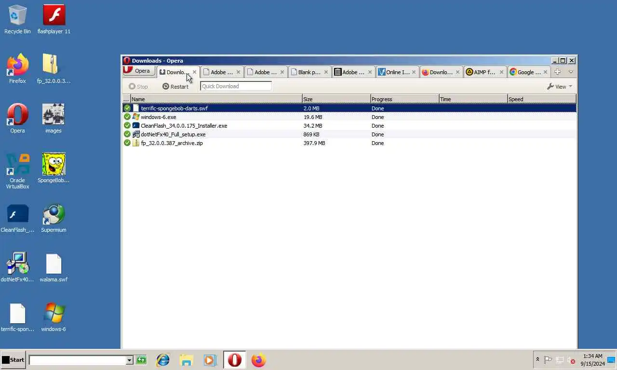The image size is (617, 370).
Task: Open Firefox from the taskbar
Action: pos(258,360)
